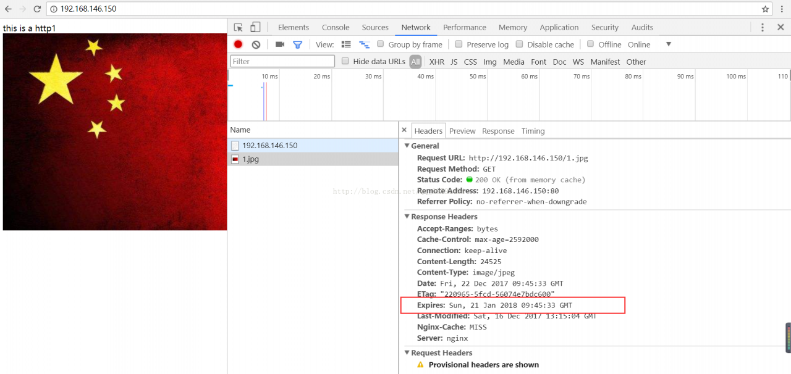Open the DevTools customize menu
Image resolution: width=791 pixels, height=374 pixels.
click(x=762, y=27)
